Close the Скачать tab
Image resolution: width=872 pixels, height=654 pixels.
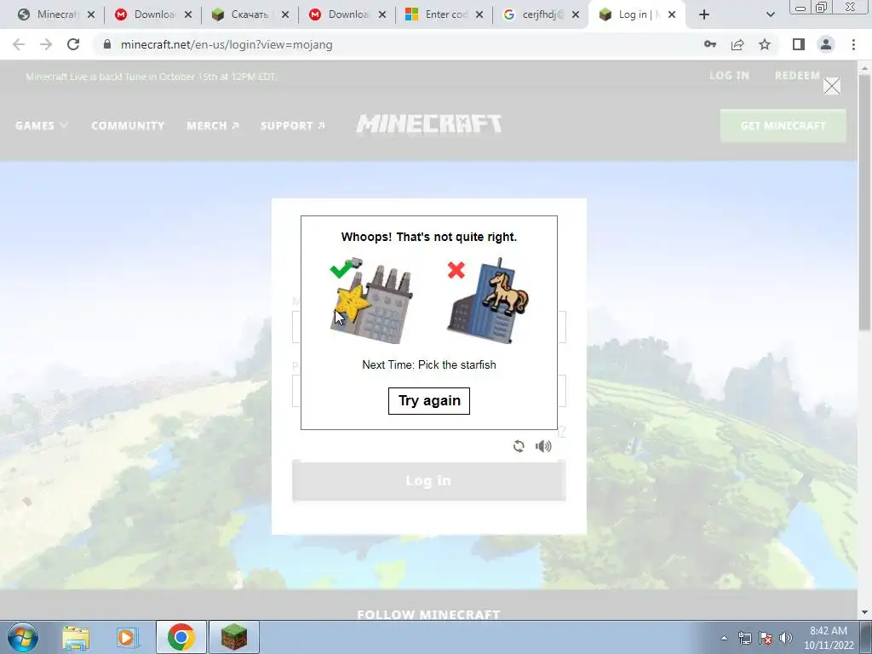point(284,14)
